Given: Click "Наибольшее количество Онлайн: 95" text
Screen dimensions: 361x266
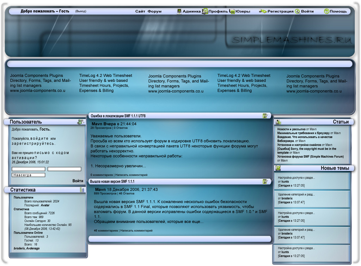Looking at the screenshot, I should pyautogui.click(x=48, y=225).
